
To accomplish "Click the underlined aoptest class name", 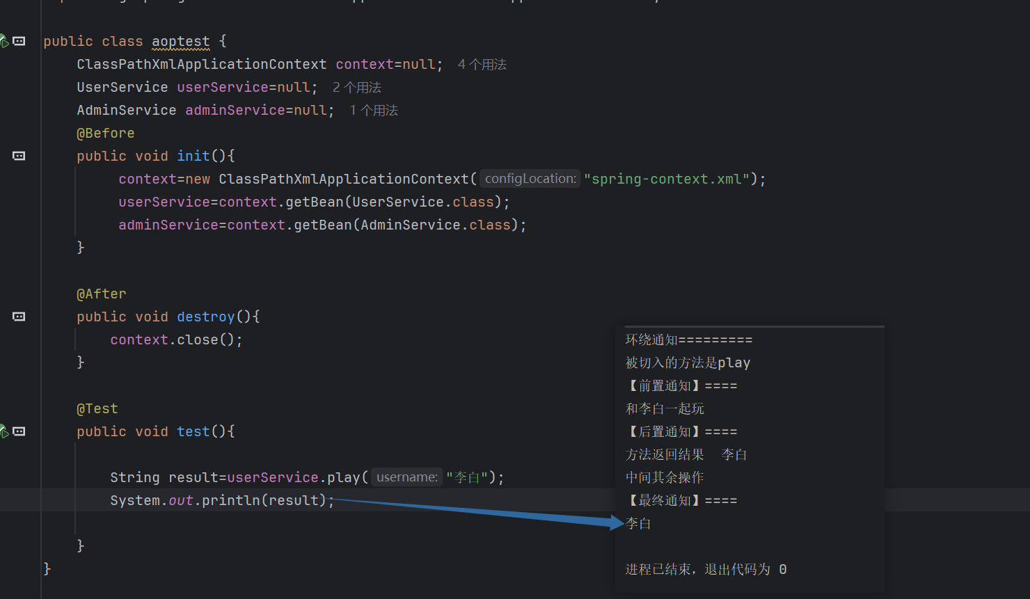I will pyautogui.click(x=180, y=42).
